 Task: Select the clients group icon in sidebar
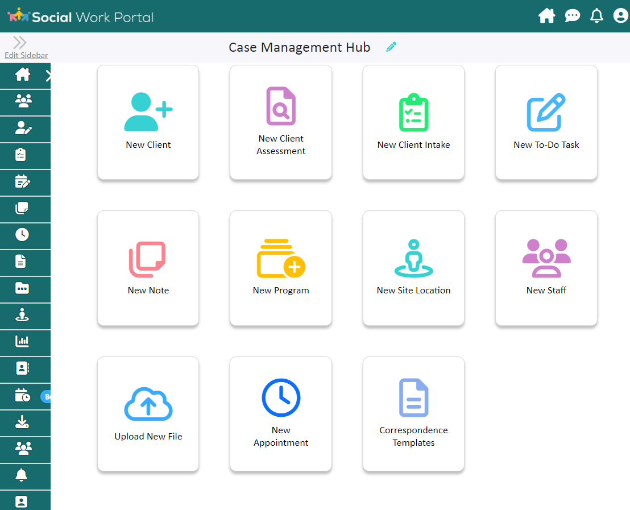(x=23, y=102)
